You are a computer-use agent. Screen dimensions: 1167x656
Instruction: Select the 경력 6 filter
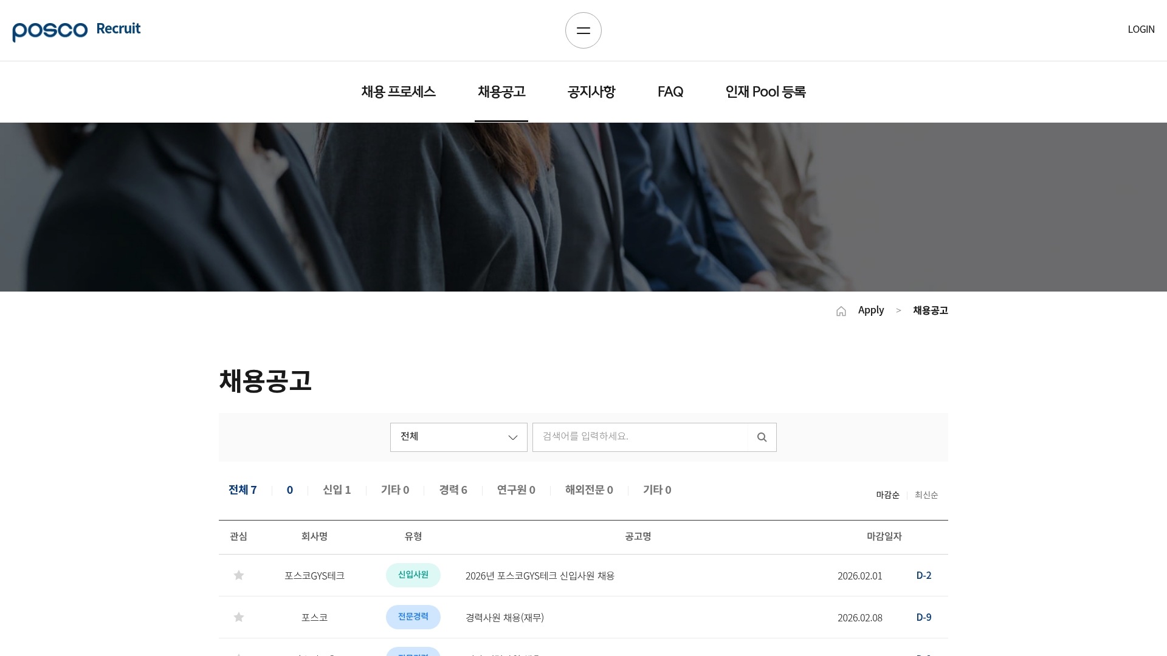pos(453,490)
